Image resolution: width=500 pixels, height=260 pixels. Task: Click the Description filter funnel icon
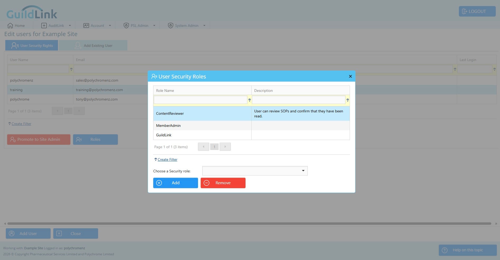(x=348, y=100)
